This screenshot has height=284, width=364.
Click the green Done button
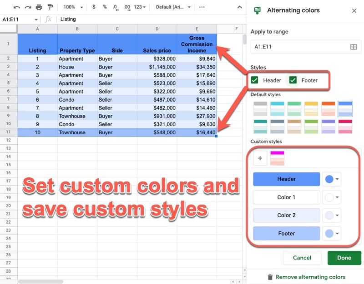344,258
